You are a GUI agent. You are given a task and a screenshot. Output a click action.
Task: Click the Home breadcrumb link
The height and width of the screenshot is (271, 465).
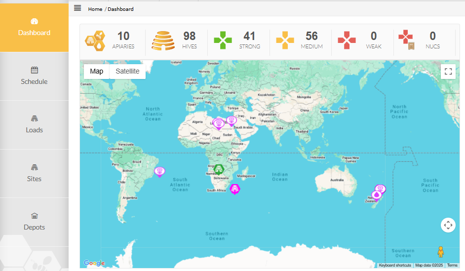pos(95,9)
